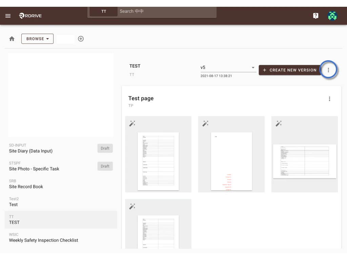Select the Test2 Test form
Viewport: 347px width, 260px height.
click(61, 202)
